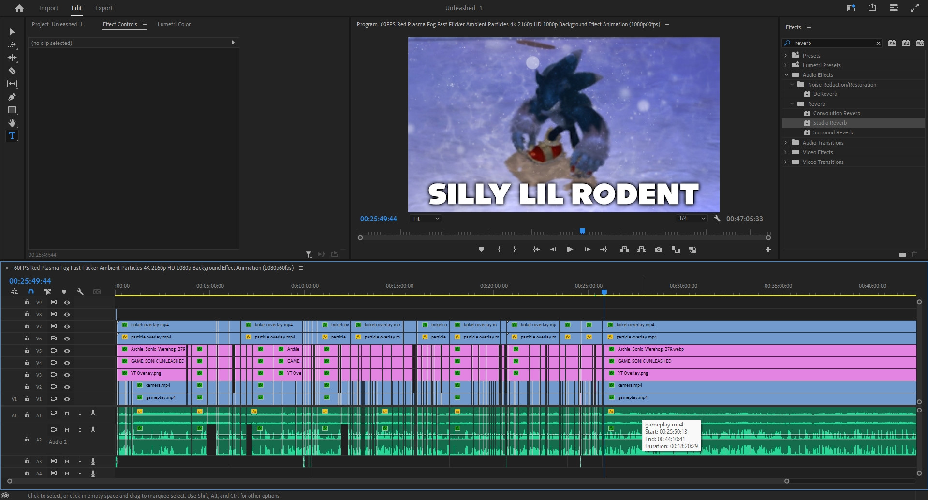The image size is (928, 500).
Task: Go to In point button
Action: [536, 250]
